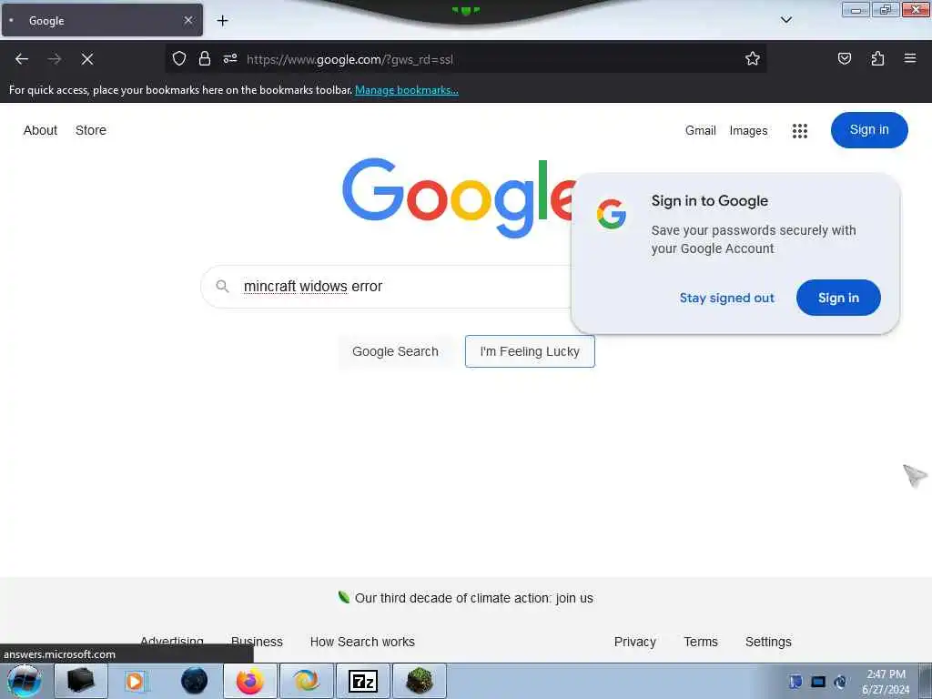Open the About link
This screenshot has width=932, height=699.
point(40,130)
